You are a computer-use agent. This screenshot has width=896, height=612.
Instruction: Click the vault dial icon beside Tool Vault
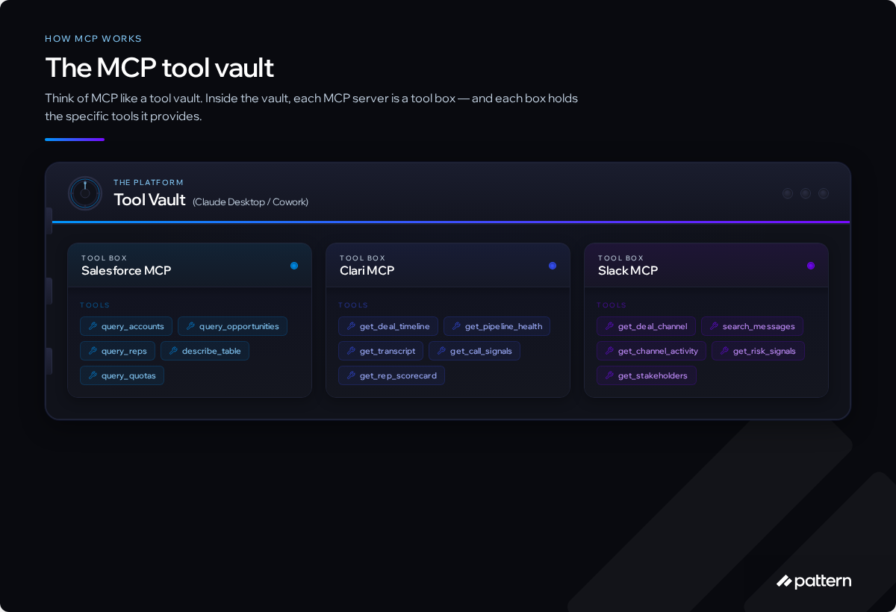85,193
